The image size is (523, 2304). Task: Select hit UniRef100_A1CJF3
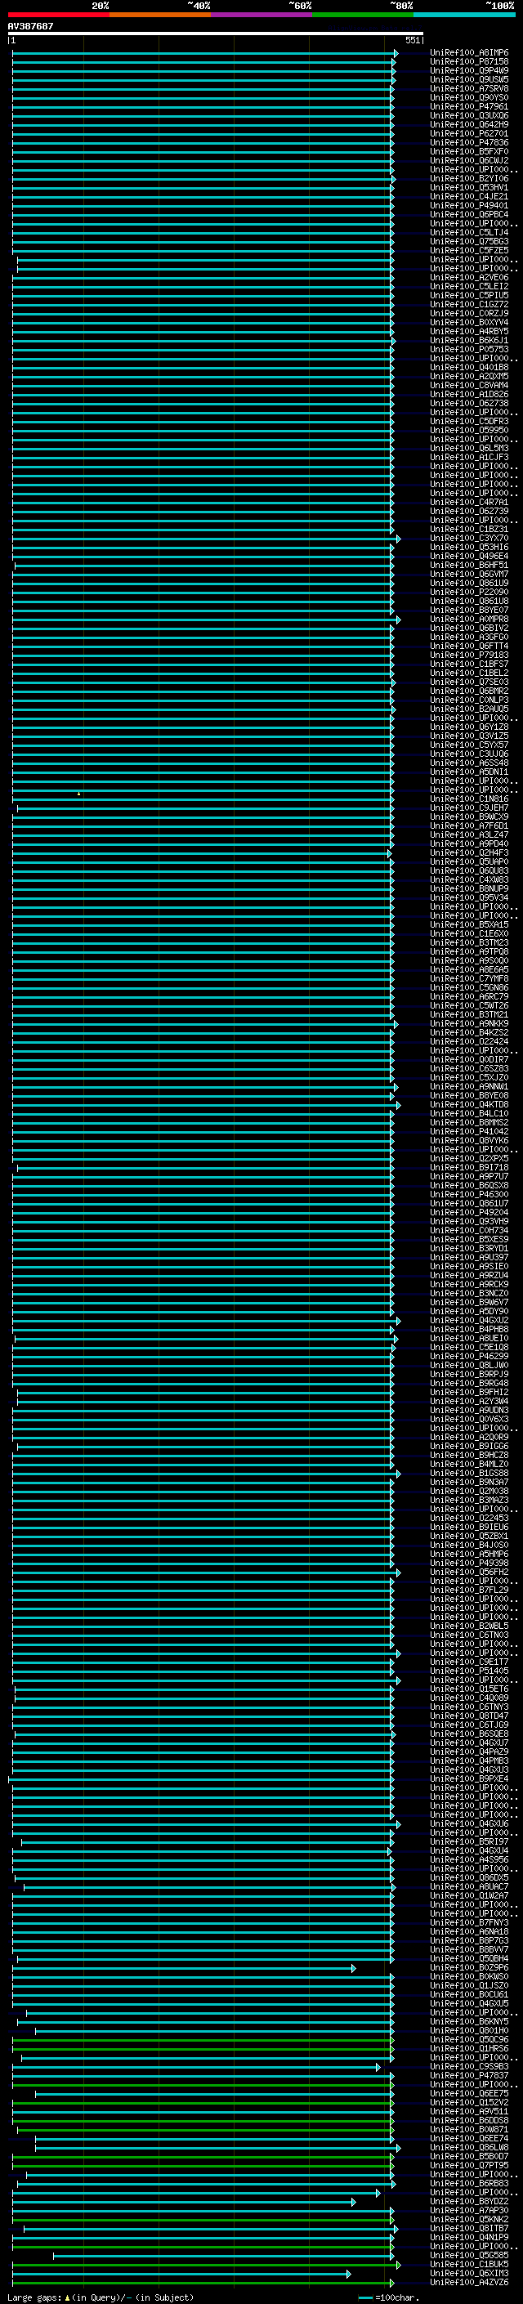pos(468,457)
